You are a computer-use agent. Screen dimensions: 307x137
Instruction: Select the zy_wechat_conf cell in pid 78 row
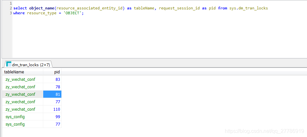23,87
